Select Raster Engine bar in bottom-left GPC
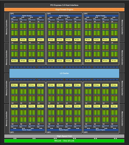The height and width of the screenshot is (145, 129). (x=27, y=130)
